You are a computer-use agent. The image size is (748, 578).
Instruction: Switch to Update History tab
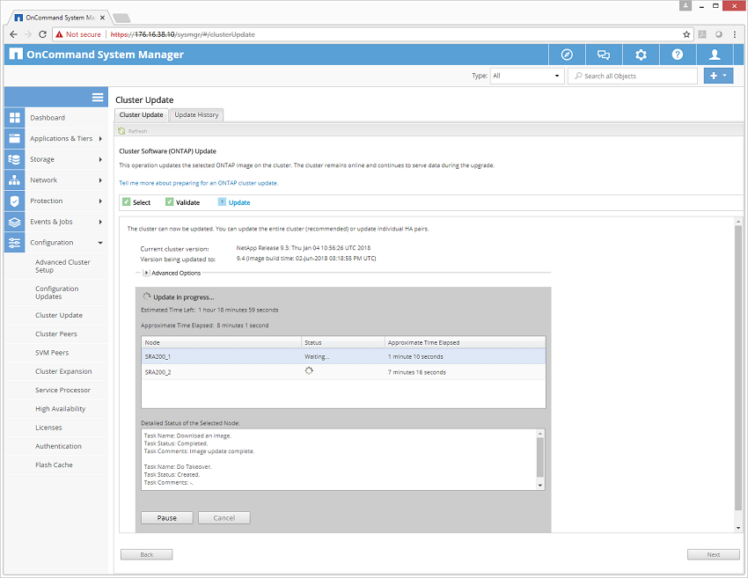pyautogui.click(x=196, y=114)
